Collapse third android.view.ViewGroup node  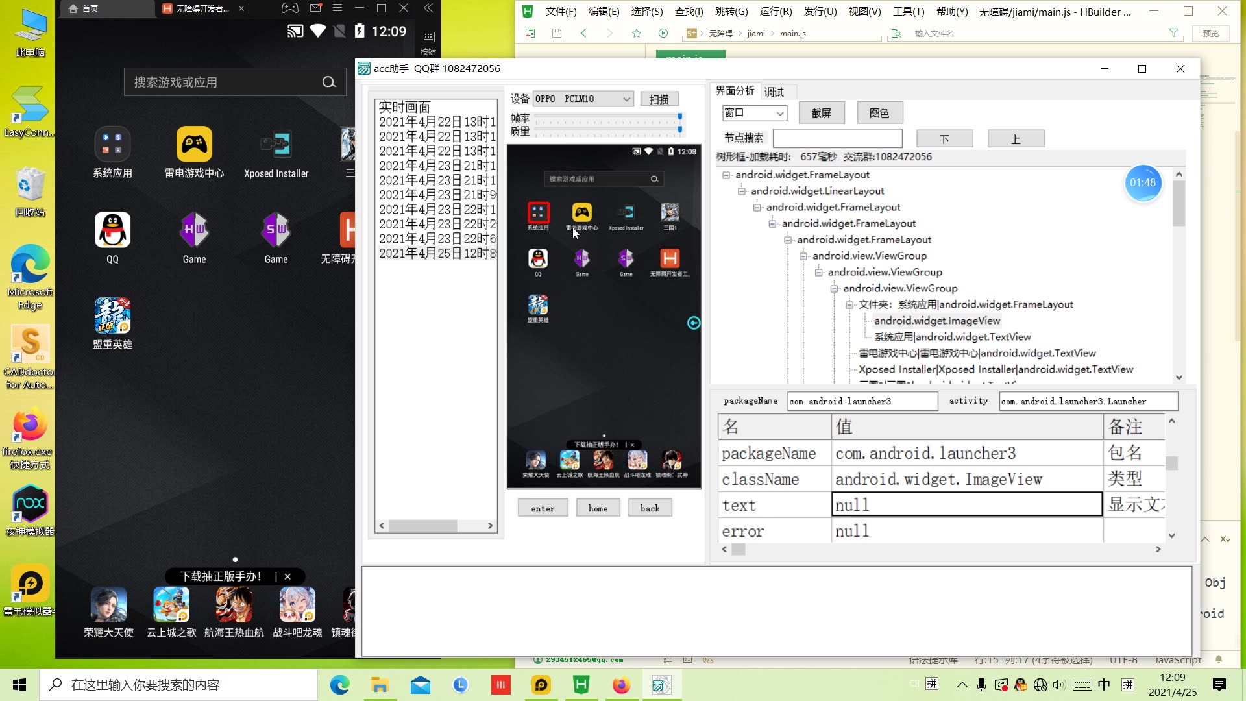click(834, 288)
